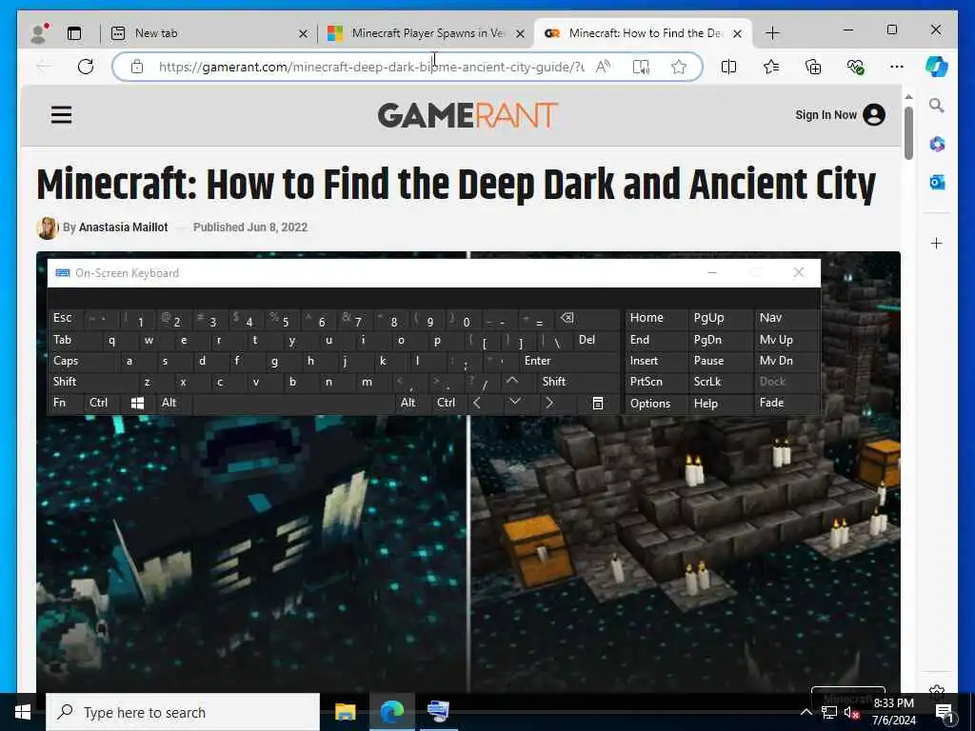Toggle left Alt key on keyboard

(x=173, y=403)
